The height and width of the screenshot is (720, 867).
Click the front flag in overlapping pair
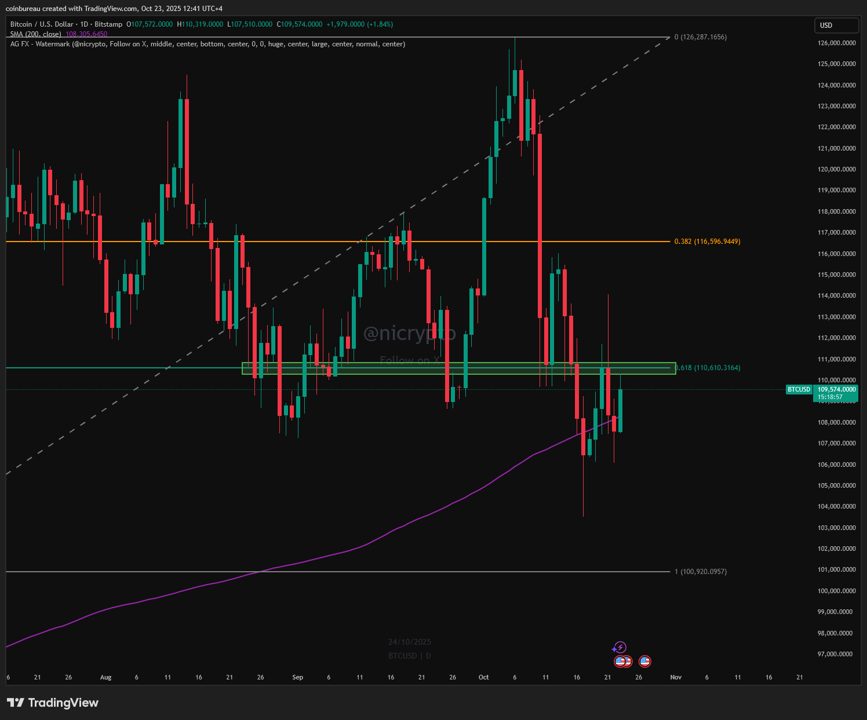pos(620,661)
